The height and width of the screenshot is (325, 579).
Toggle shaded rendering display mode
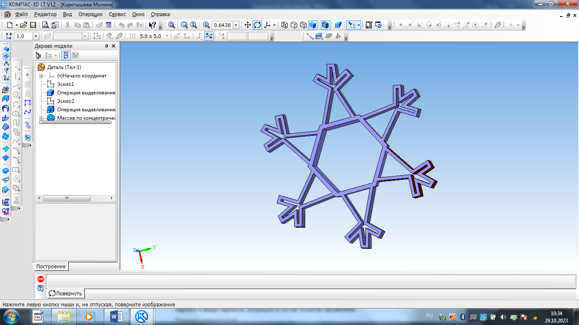(x=313, y=25)
